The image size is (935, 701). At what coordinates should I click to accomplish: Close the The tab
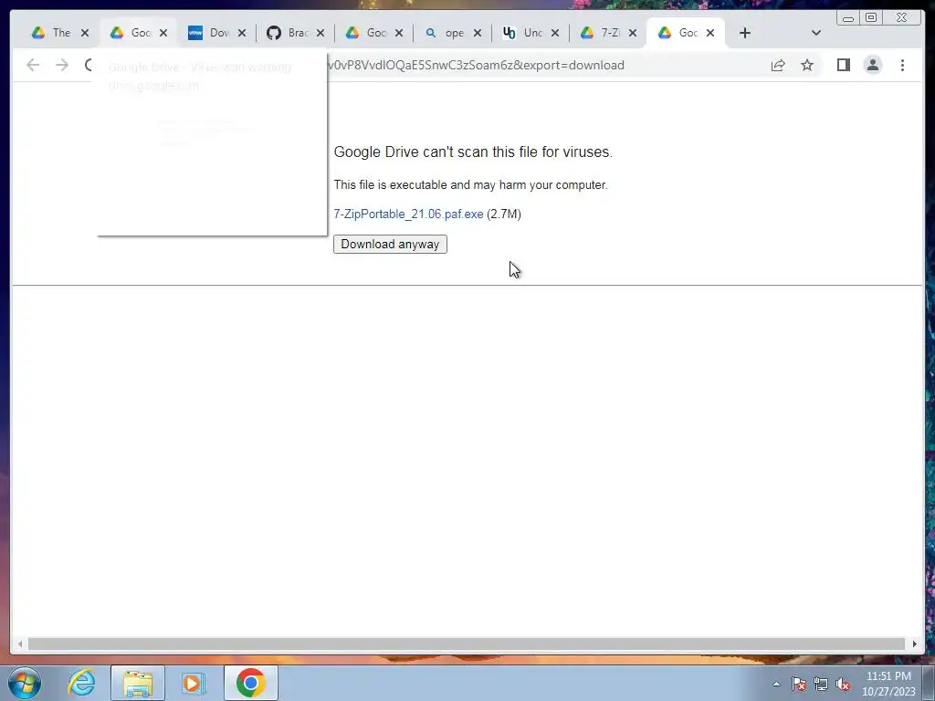click(x=85, y=33)
